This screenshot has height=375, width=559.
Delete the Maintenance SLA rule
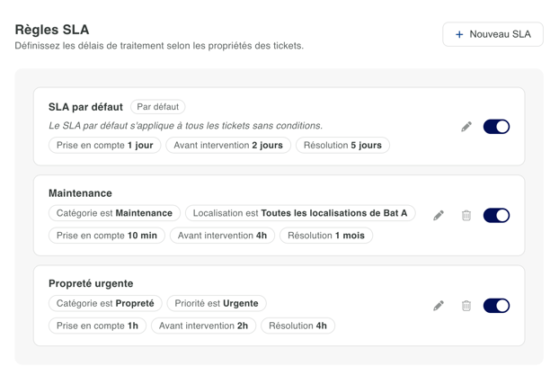coord(466,216)
